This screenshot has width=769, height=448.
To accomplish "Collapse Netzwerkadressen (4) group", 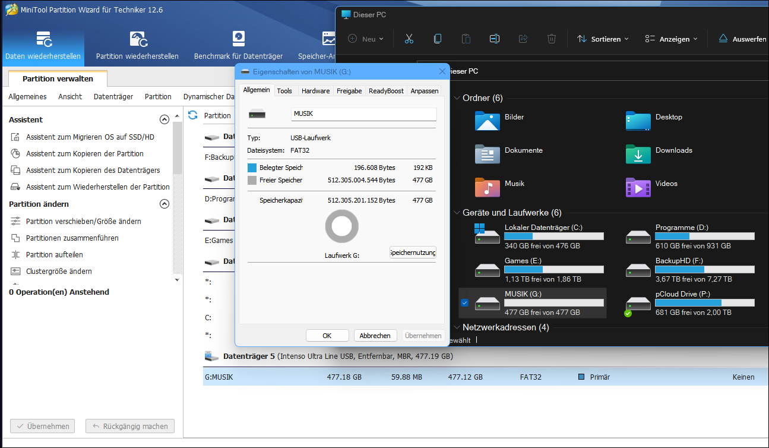I will point(457,327).
